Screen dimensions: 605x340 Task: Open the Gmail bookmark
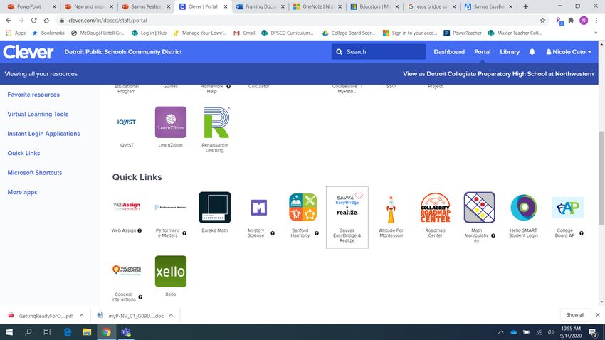click(244, 33)
